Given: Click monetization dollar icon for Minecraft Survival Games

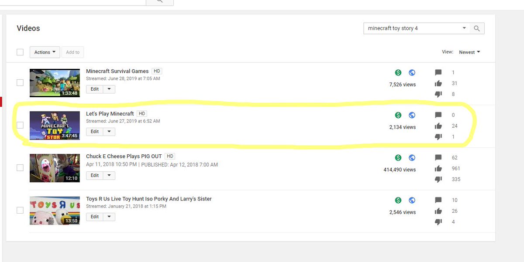Looking at the screenshot, I should [x=398, y=72].
